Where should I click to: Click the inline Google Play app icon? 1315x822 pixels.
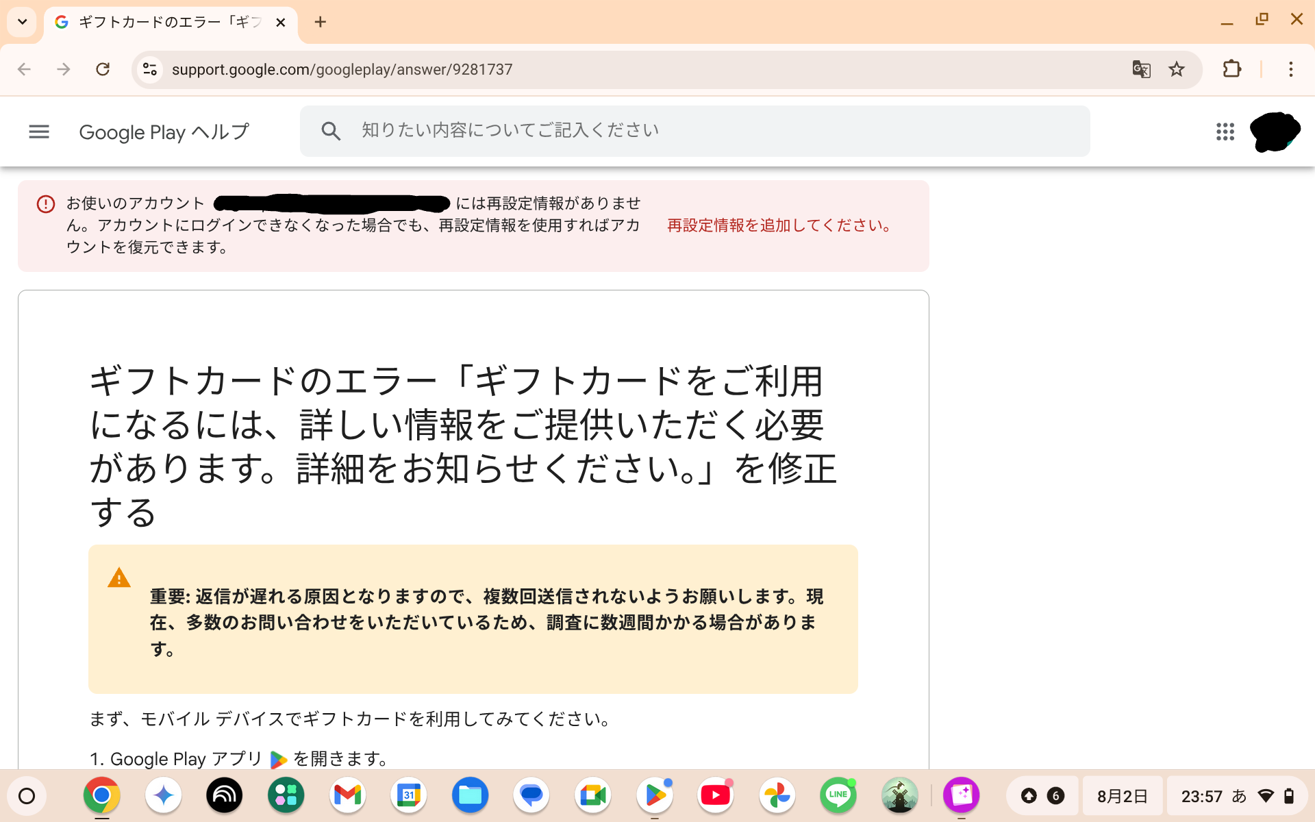tap(278, 759)
